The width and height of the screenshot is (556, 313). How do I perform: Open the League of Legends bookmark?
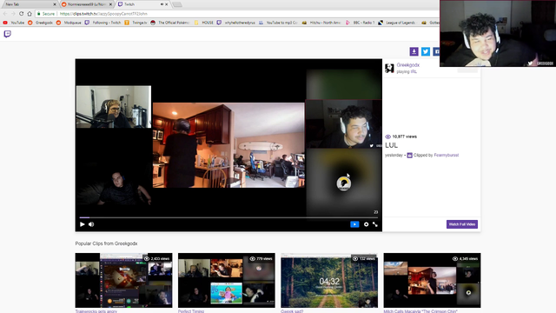click(397, 23)
